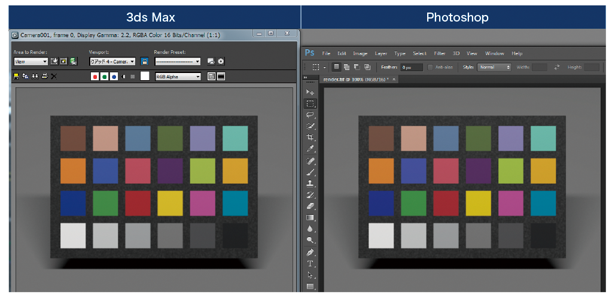Enable the Anti-alias checkbox
615x301 pixels.
tap(430, 67)
